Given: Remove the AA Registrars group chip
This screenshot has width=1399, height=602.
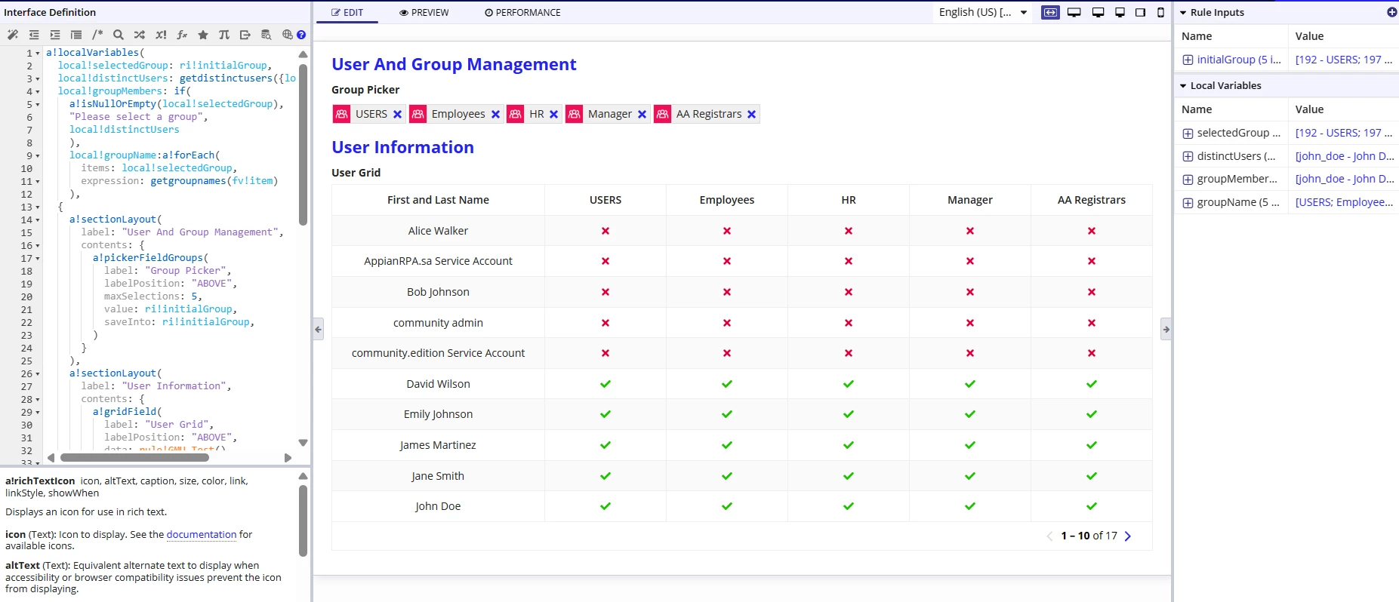Looking at the screenshot, I should (751, 114).
